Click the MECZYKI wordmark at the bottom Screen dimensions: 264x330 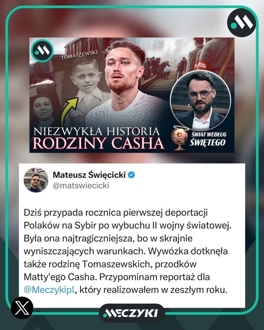(x=132, y=313)
